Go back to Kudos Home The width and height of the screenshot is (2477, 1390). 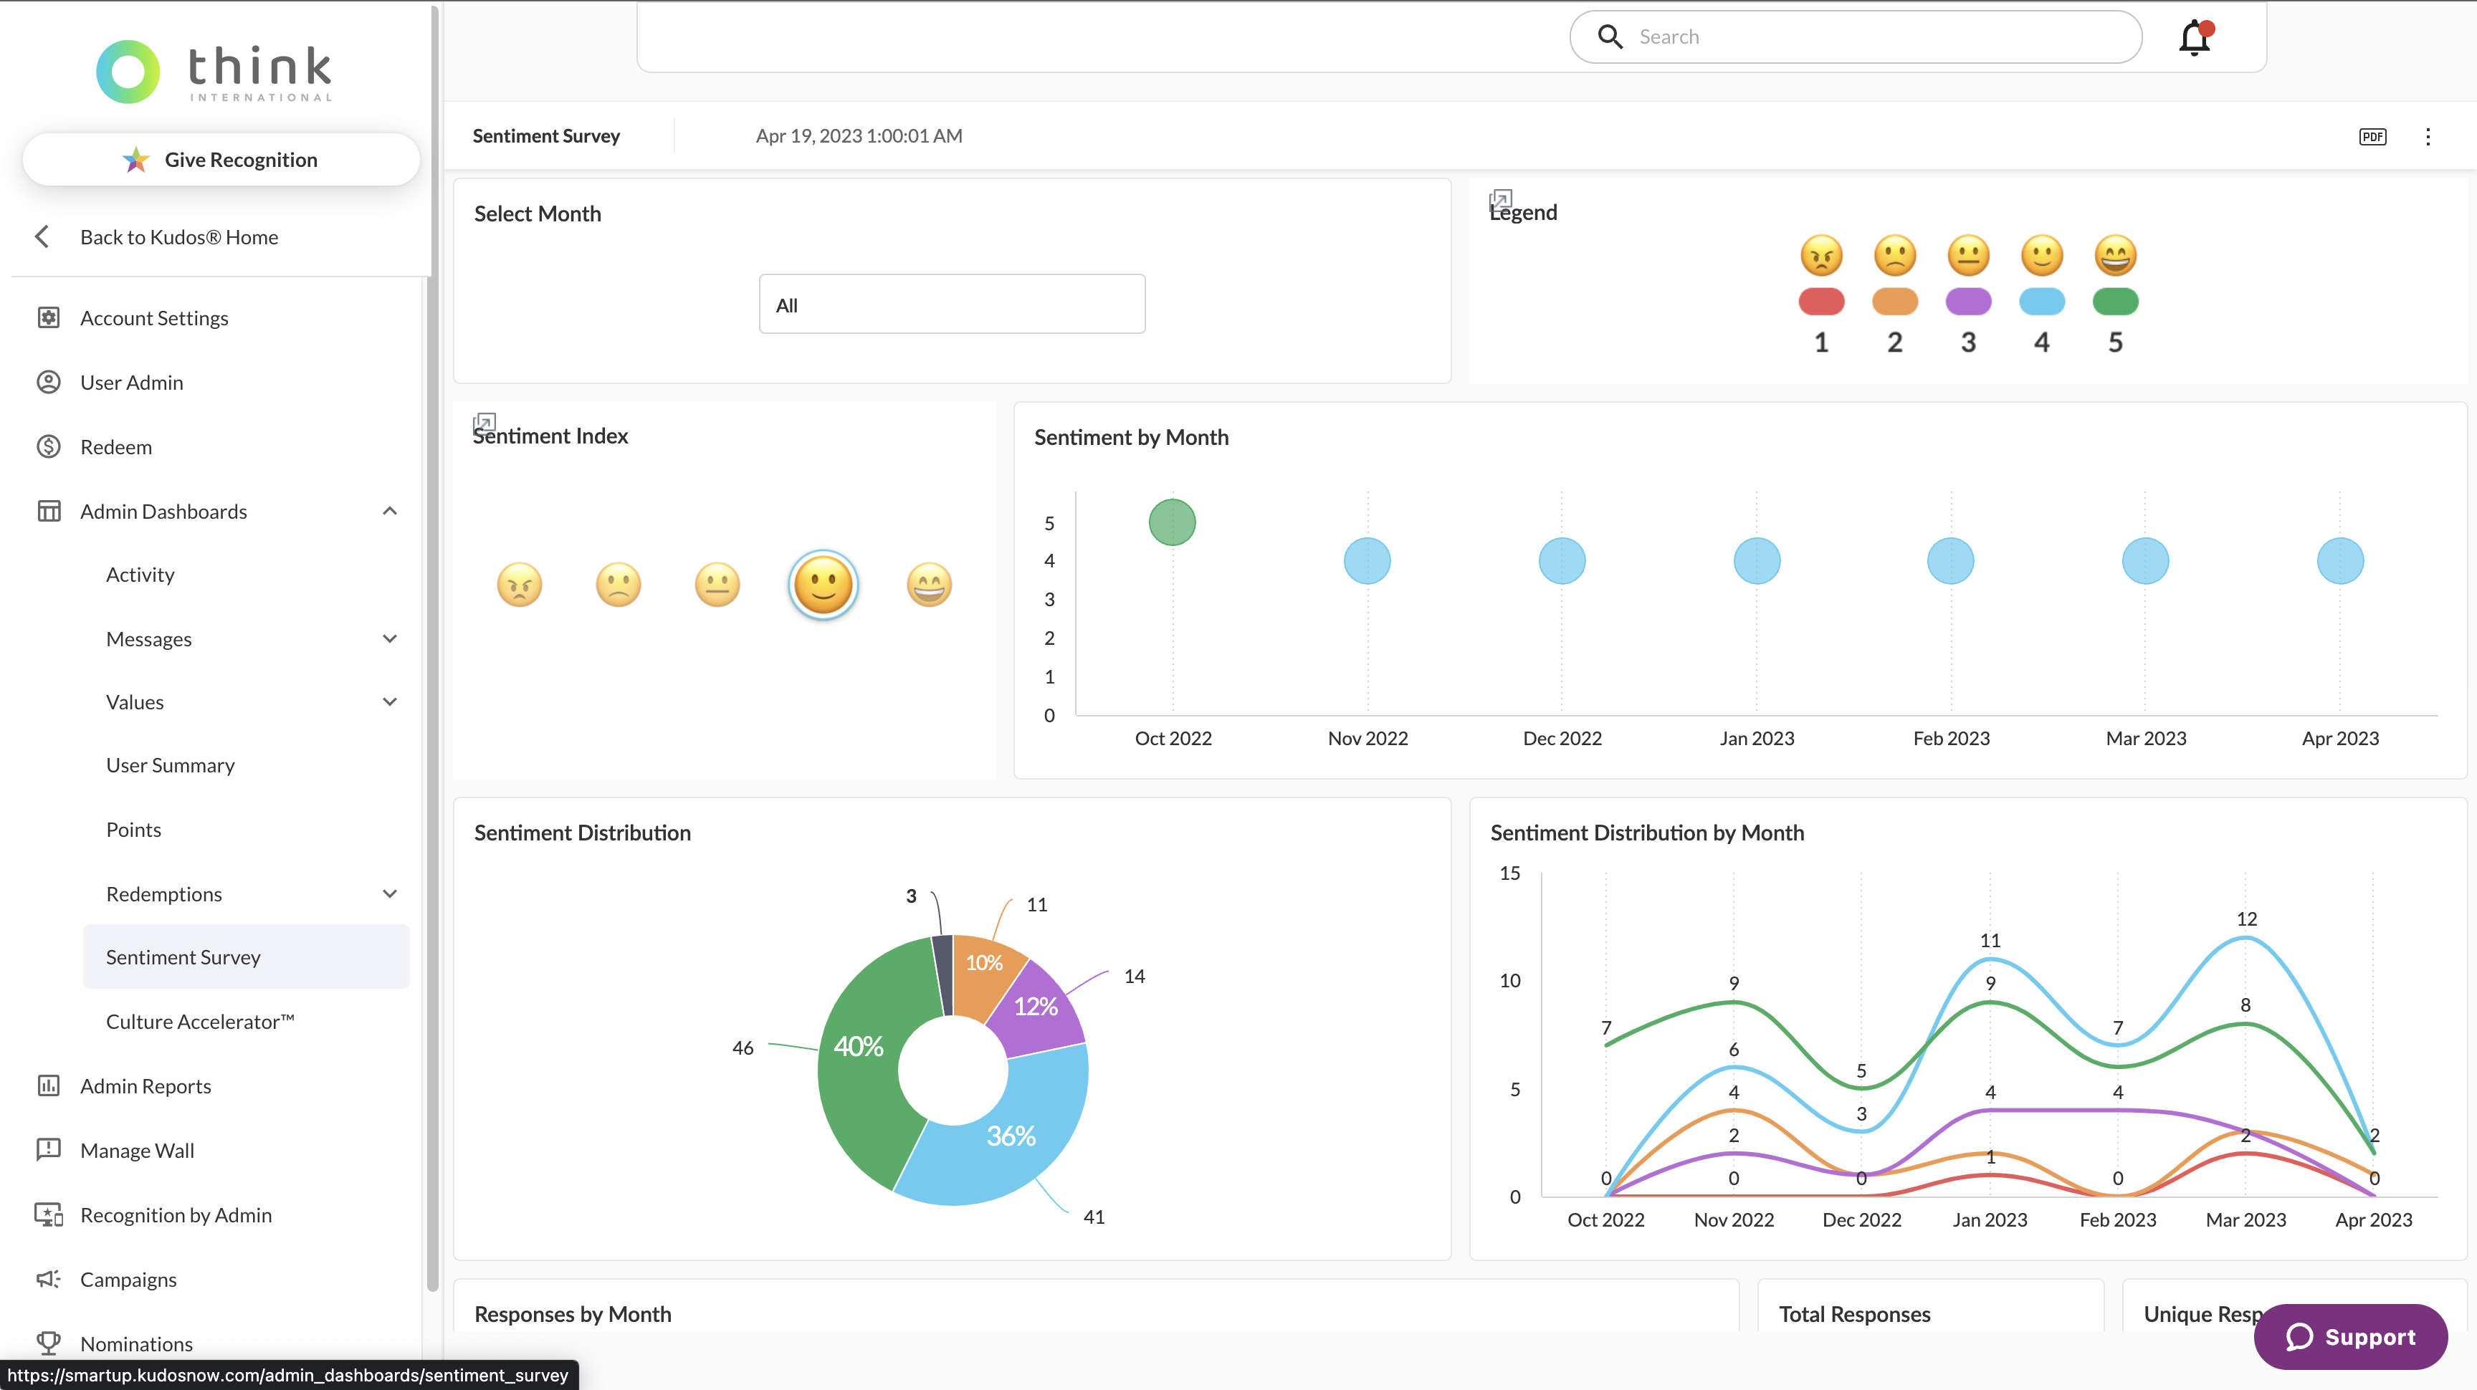point(179,237)
